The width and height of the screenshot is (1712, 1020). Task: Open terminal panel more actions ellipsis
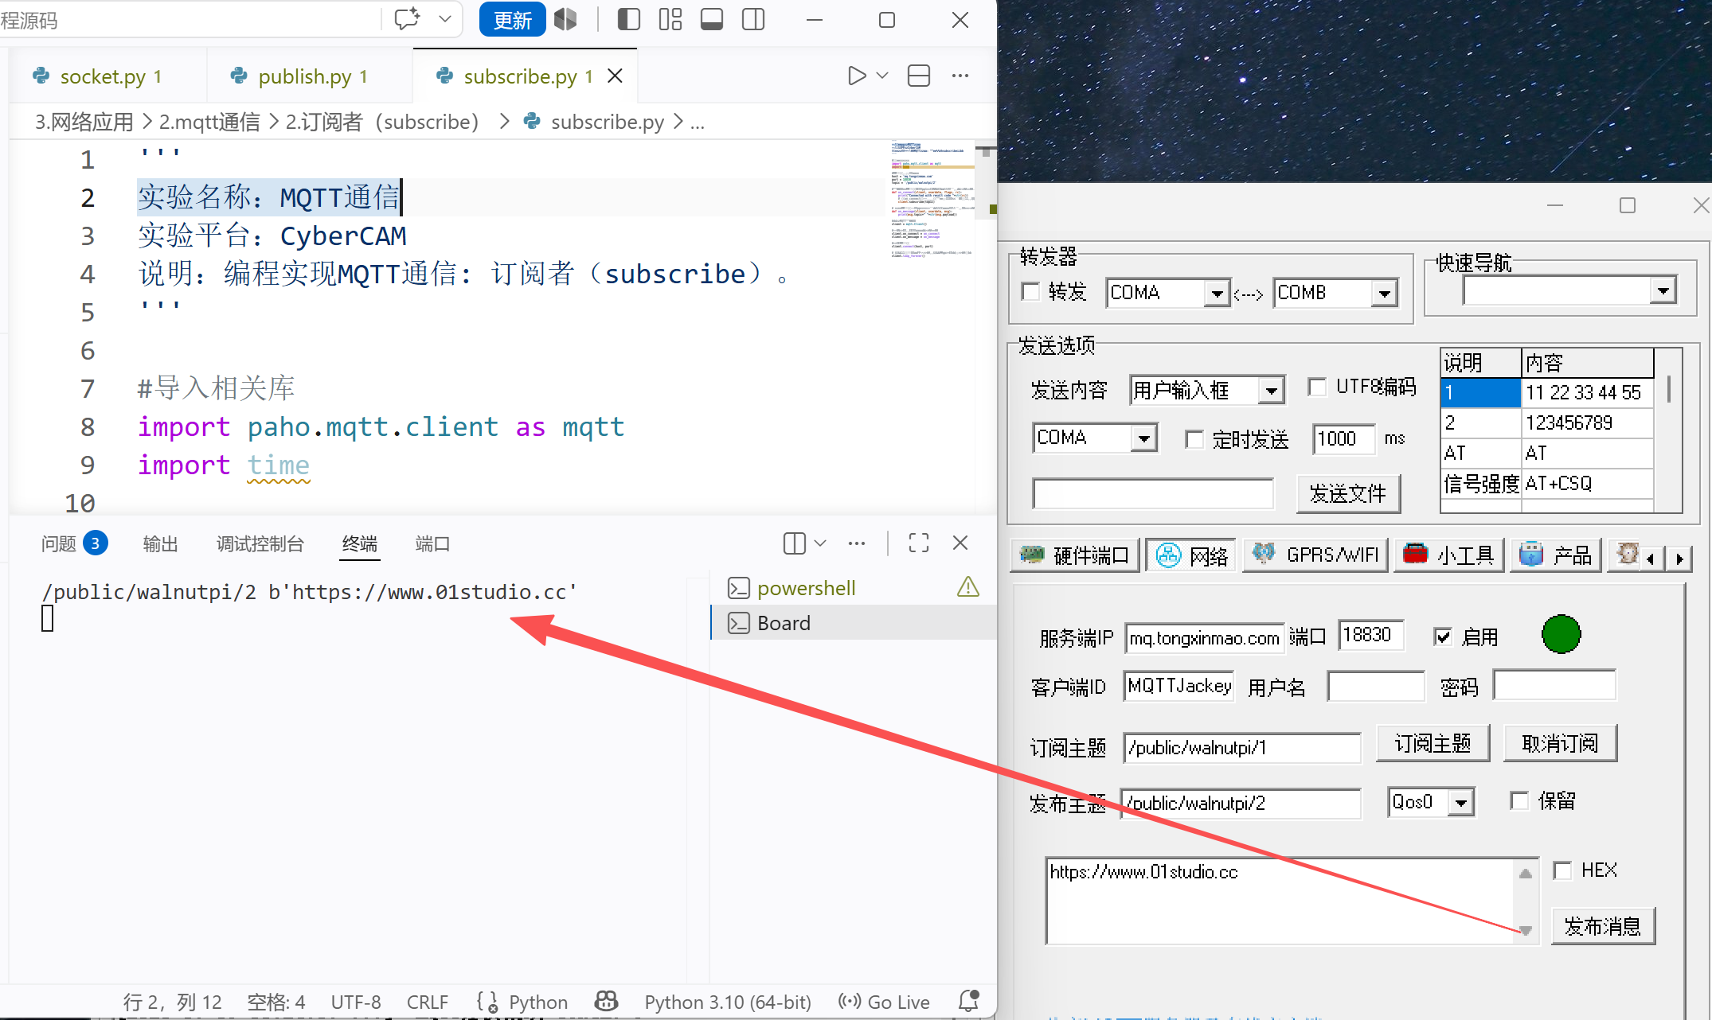click(857, 543)
